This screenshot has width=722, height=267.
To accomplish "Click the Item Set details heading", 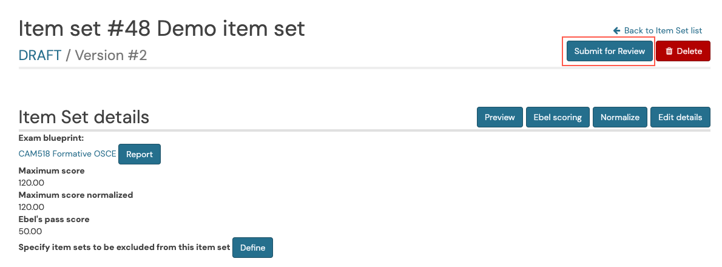I will tap(84, 117).
